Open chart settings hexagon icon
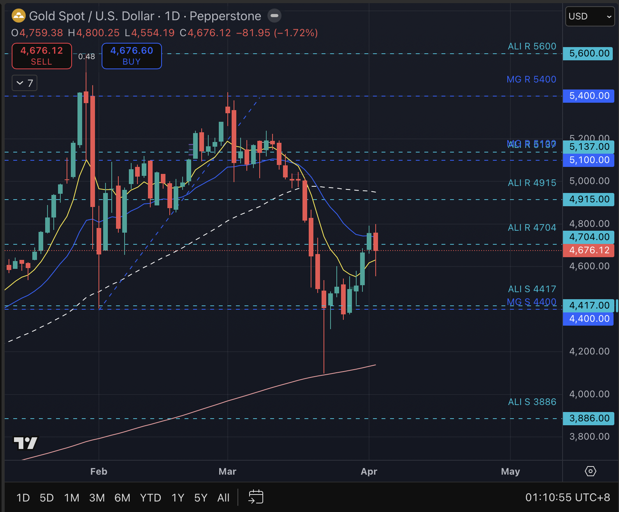This screenshot has height=512, width=619. [590, 471]
